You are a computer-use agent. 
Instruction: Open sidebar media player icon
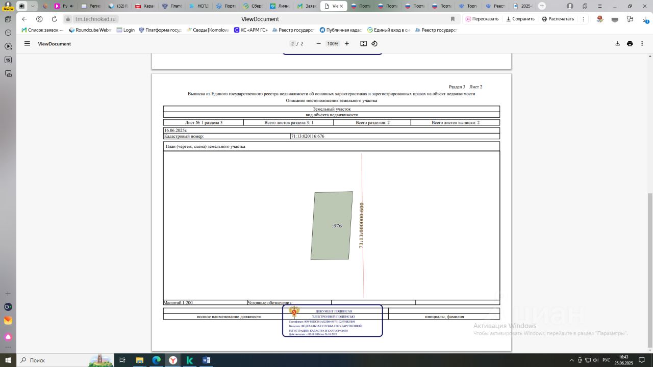coord(8,46)
